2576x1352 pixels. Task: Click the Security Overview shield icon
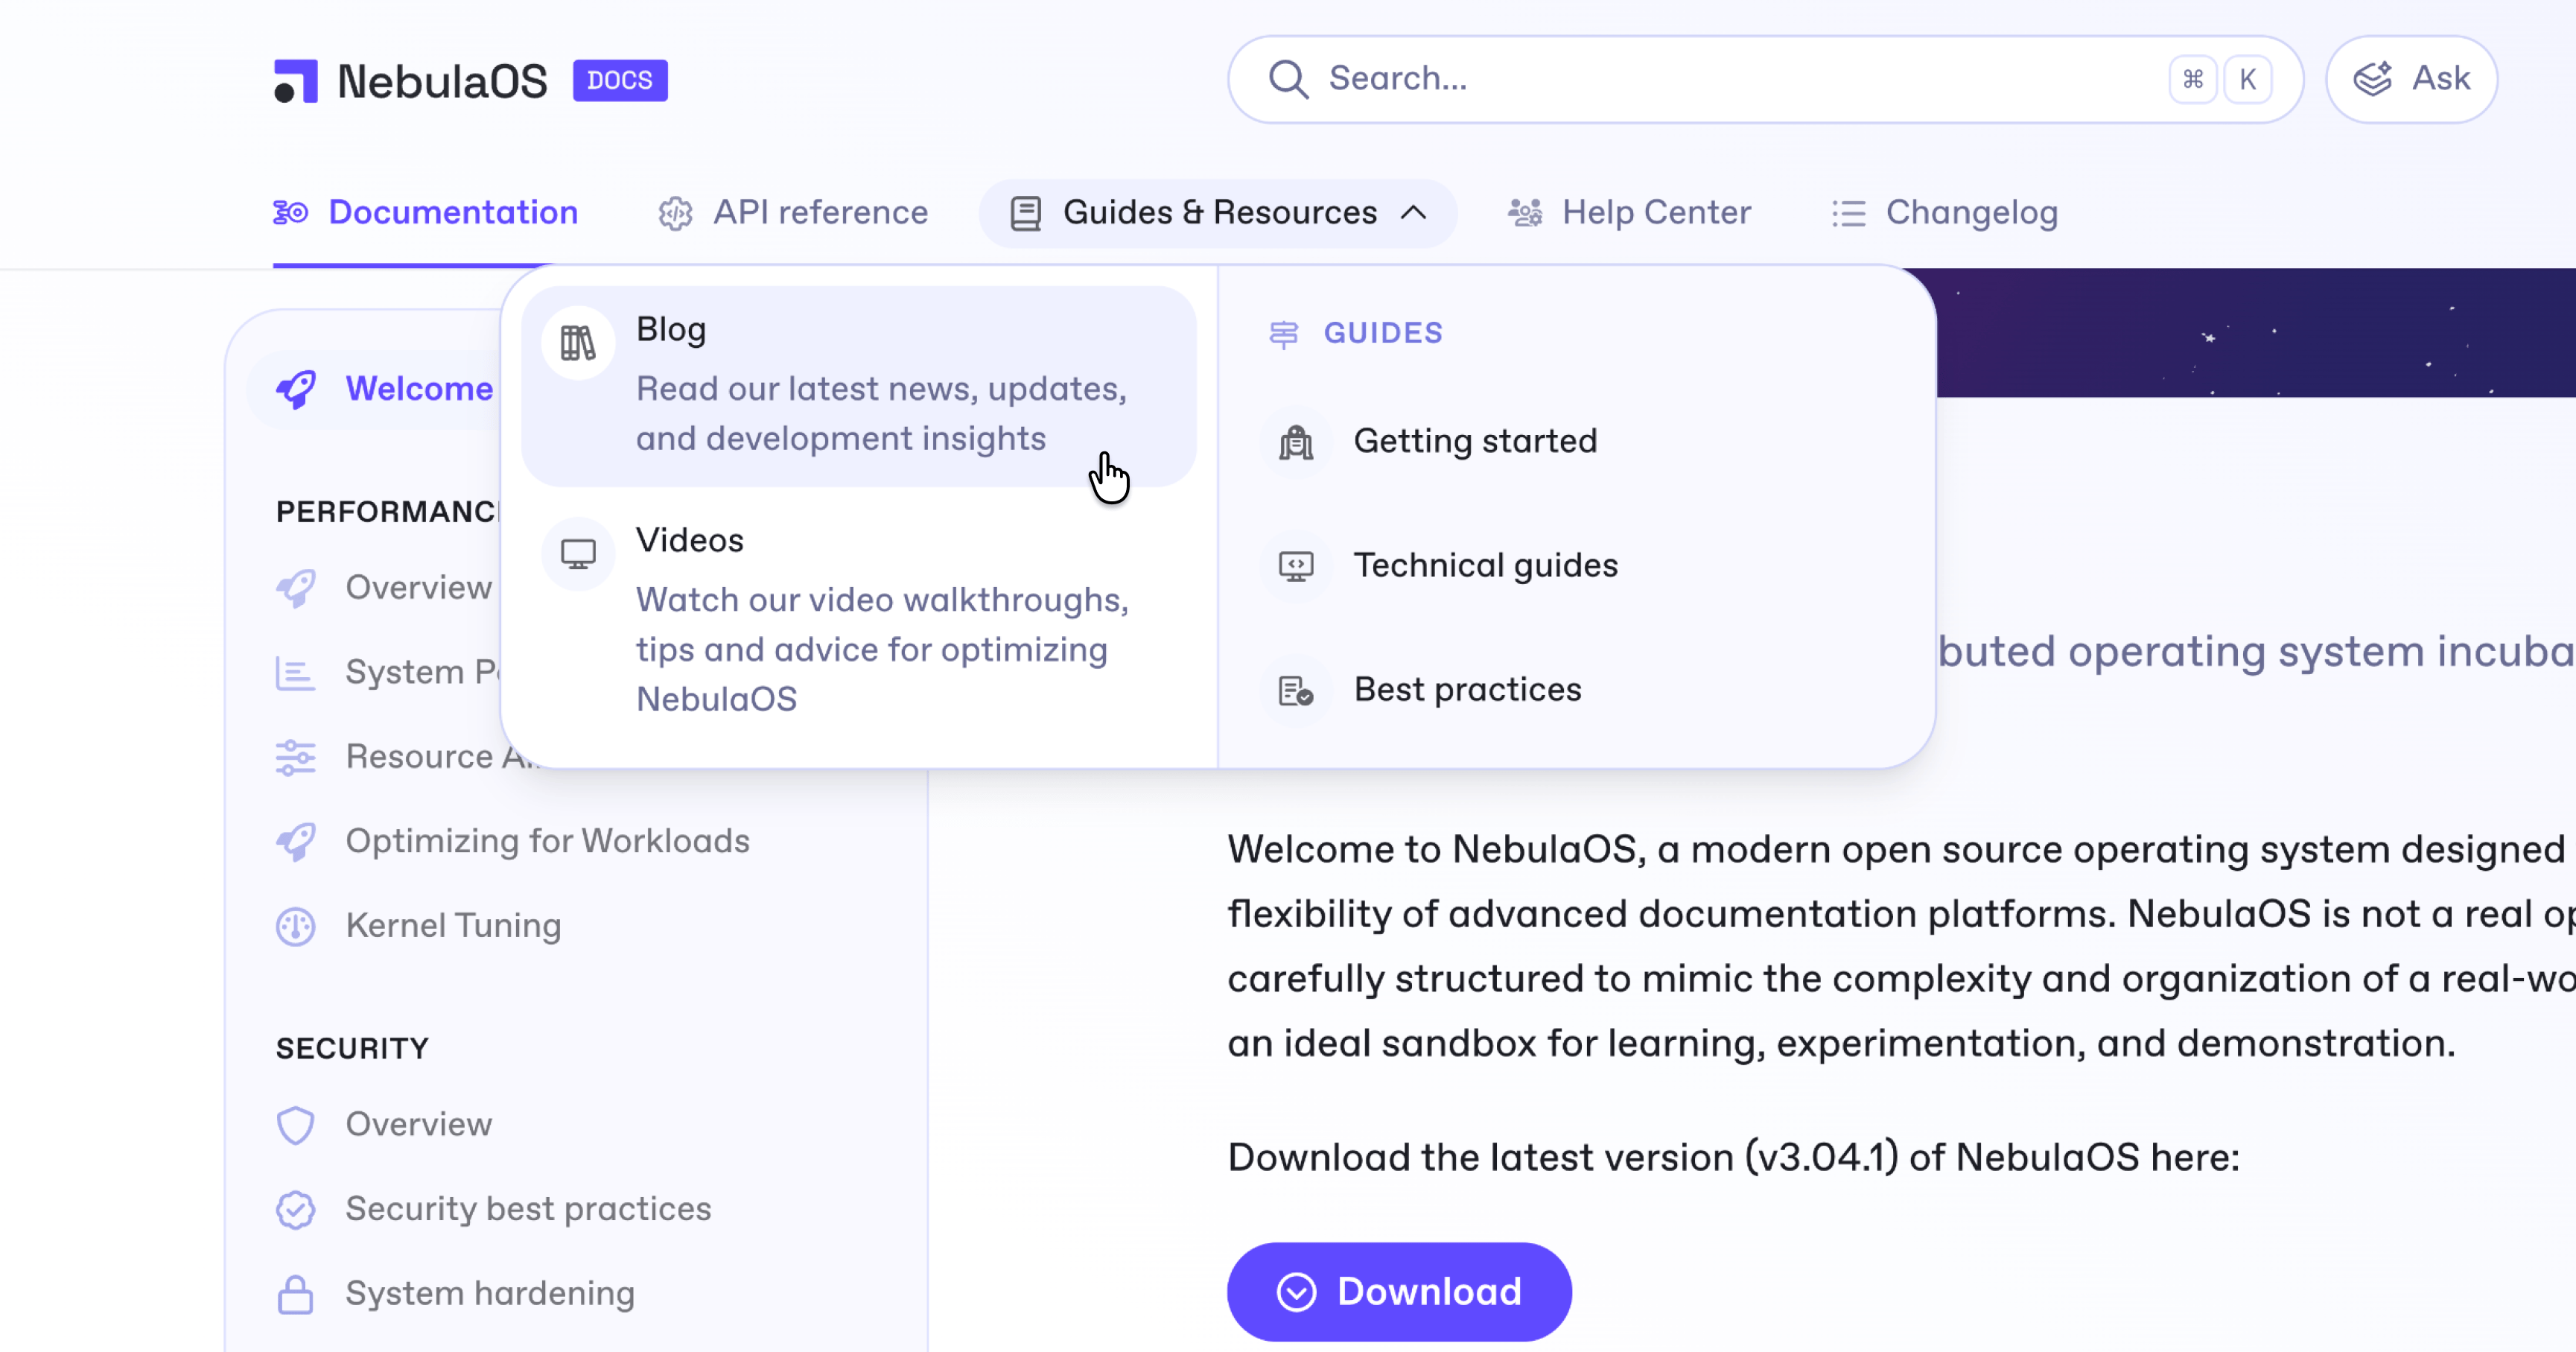pyautogui.click(x=295, y=1124)
